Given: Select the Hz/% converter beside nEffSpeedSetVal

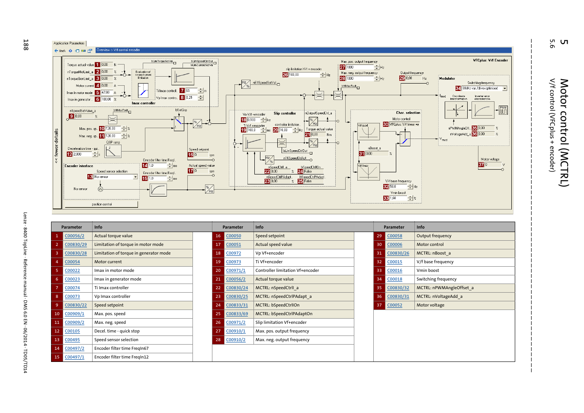Looking at the screenshot, I should pyautogui.click(x=246, y=84).
